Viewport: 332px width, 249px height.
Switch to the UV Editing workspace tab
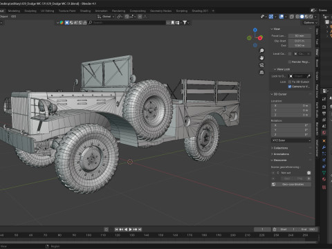tap(47, 11)
